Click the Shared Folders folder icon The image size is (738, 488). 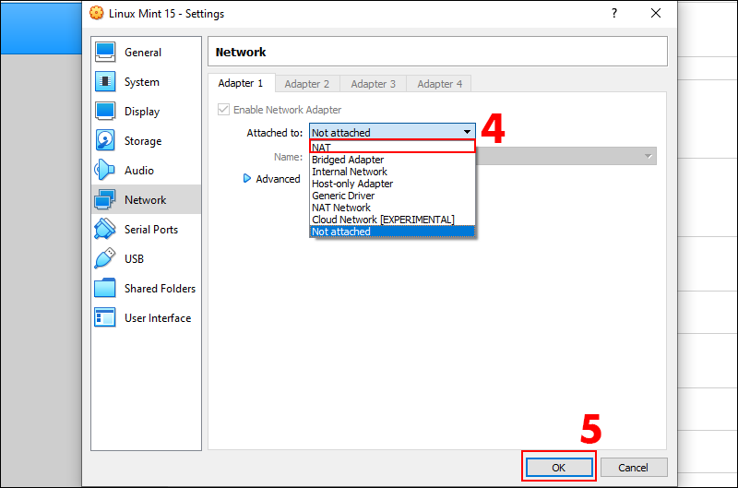[x=104, y=288]
